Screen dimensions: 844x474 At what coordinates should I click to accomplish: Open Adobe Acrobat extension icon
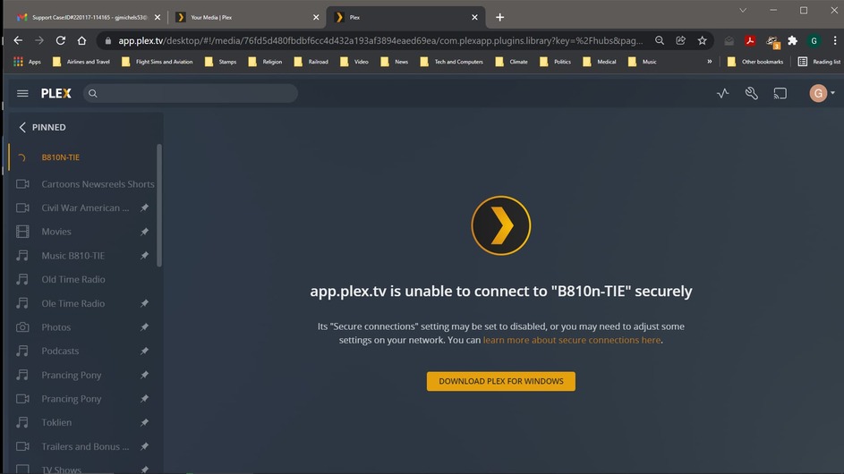click(750, 40)
